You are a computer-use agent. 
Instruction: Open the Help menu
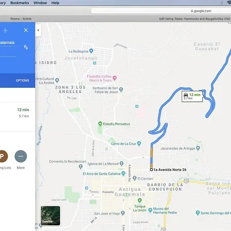(x=55, y=3)
